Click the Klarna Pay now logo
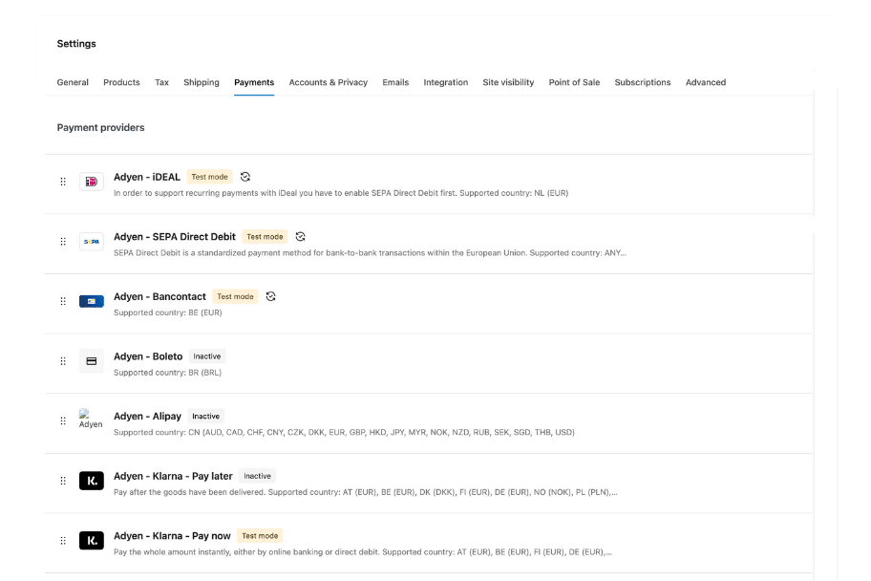The width and height of the screenshot is (871, 581). point(92,541)
